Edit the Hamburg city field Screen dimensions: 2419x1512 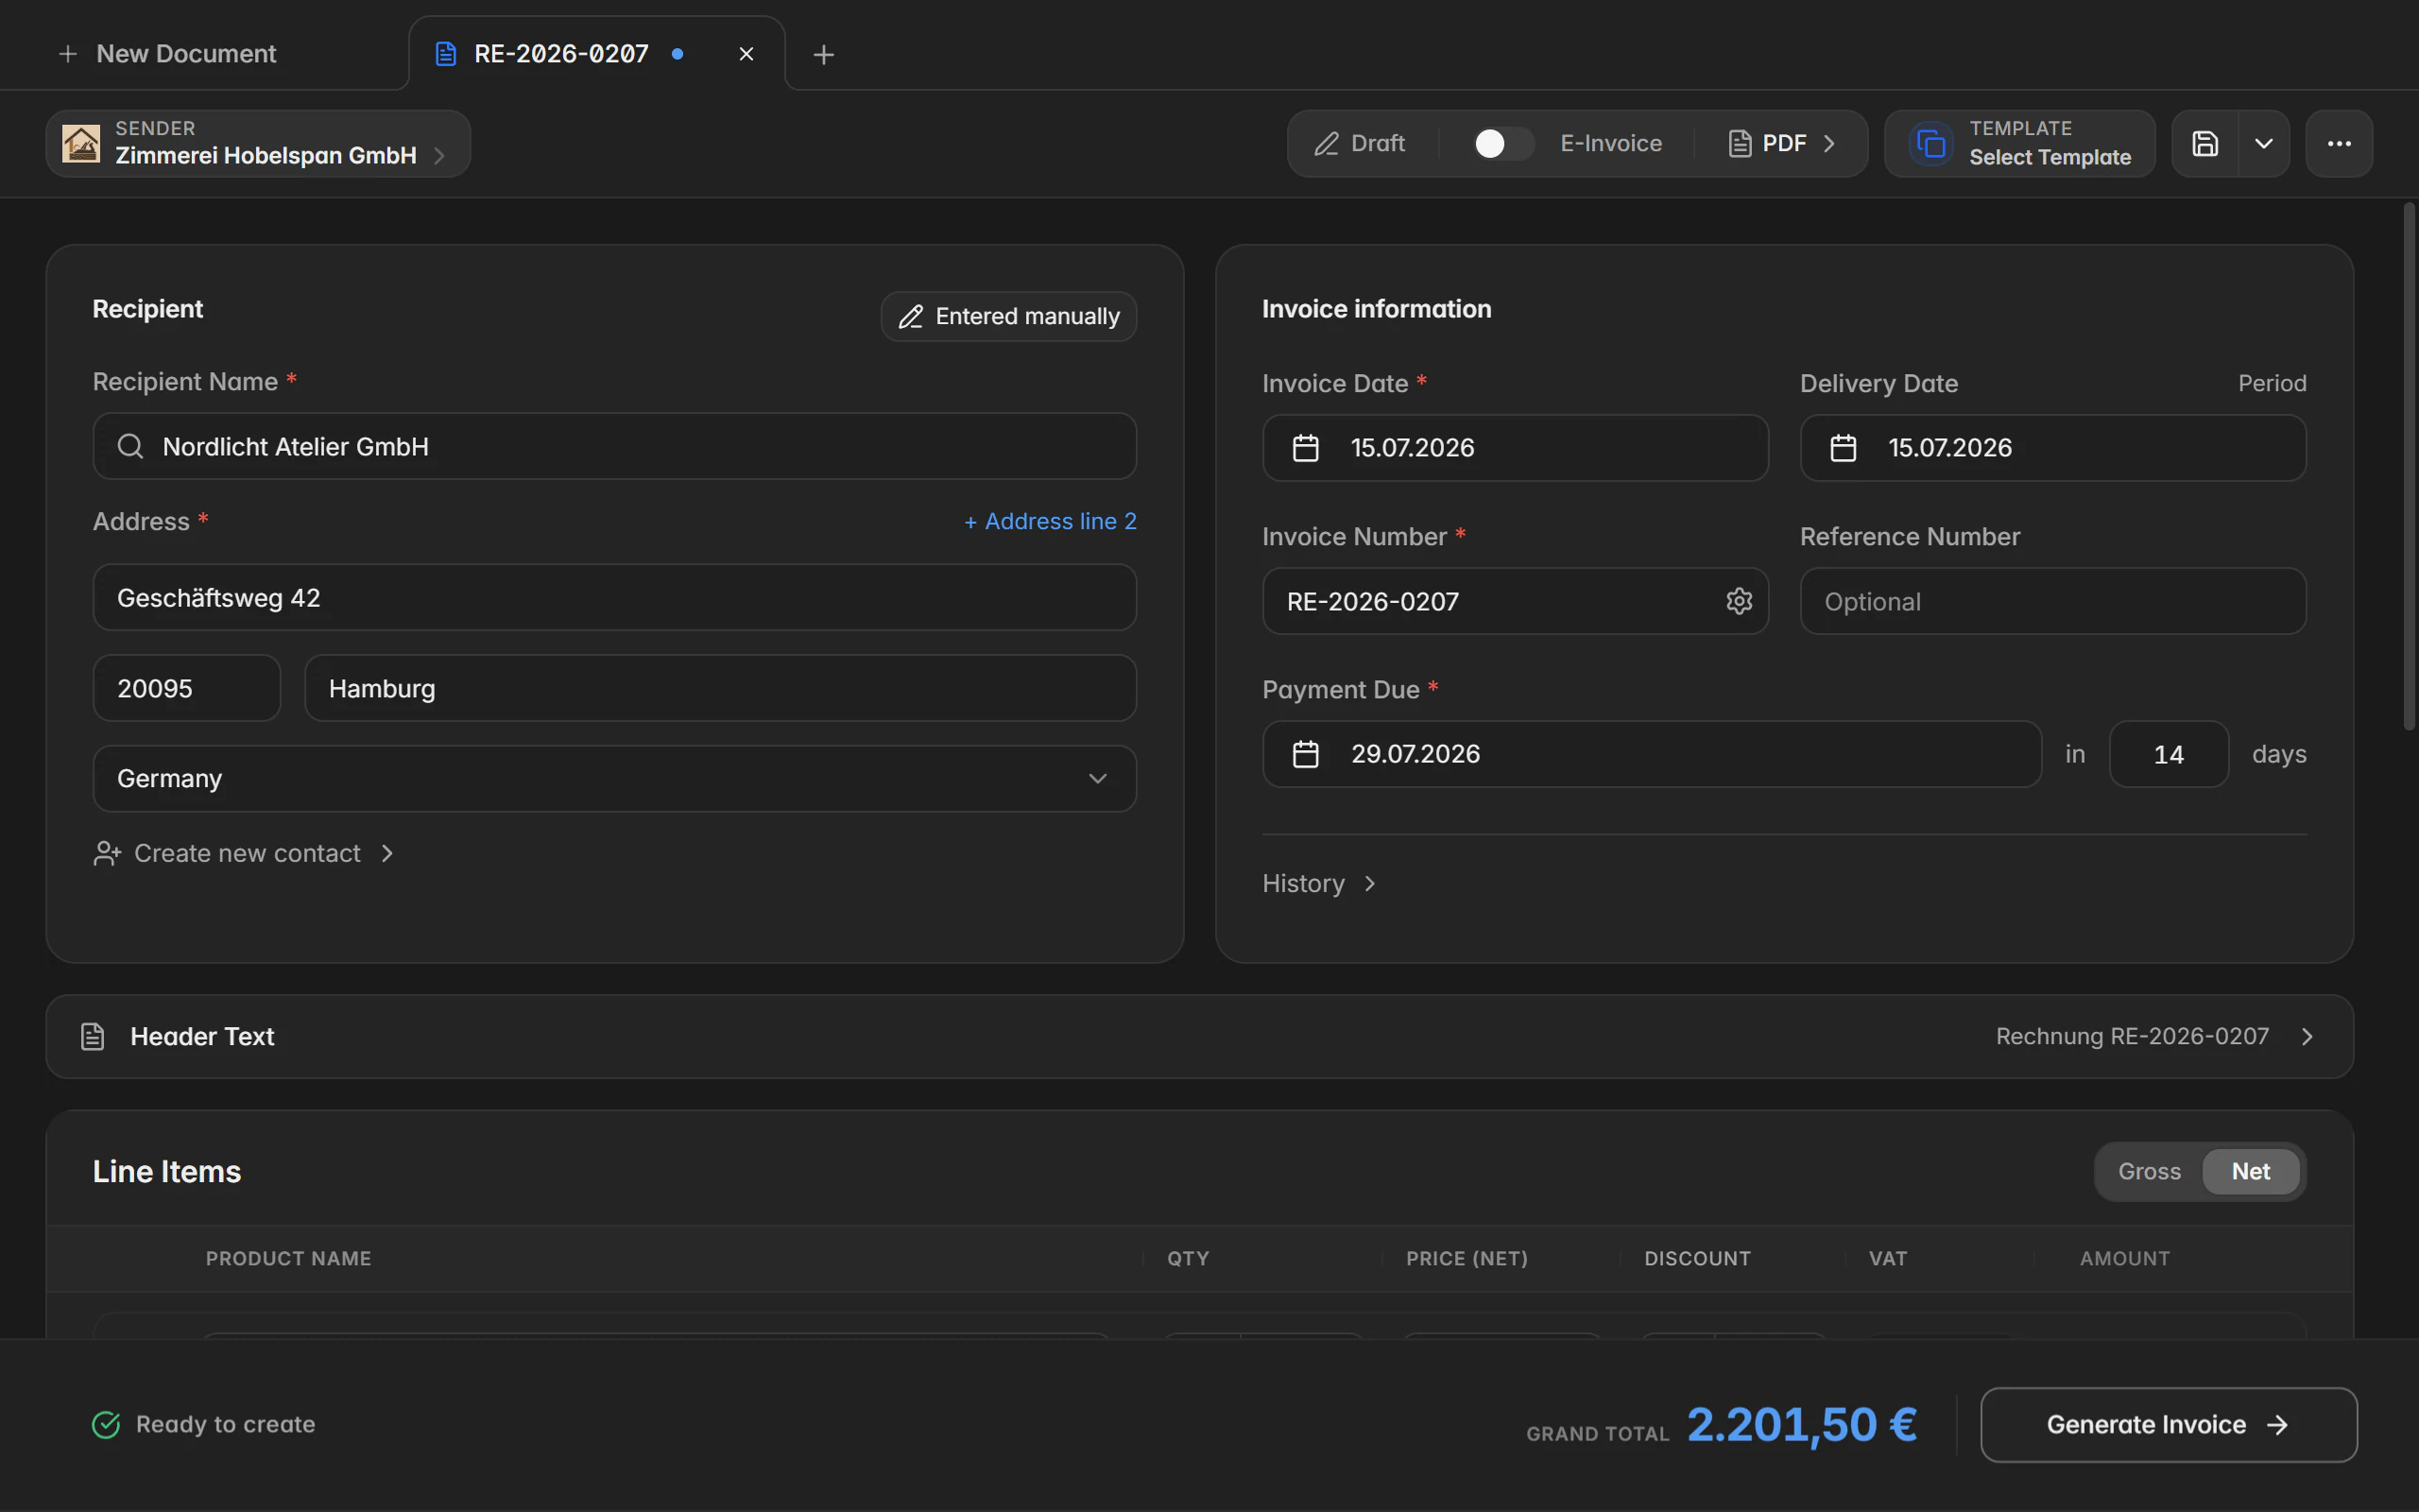coord(721,688)
